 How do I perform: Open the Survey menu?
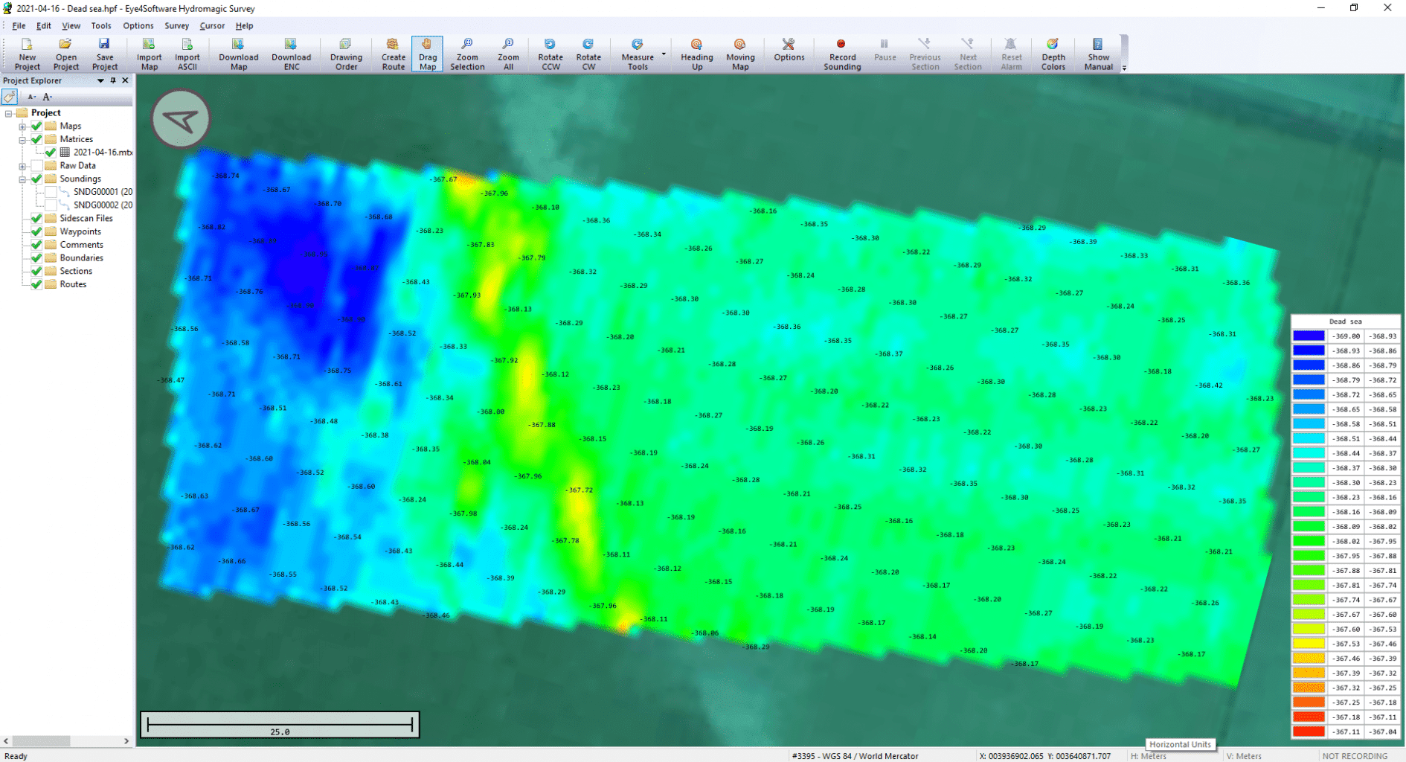pyautogui.click(x=176, y=25)
